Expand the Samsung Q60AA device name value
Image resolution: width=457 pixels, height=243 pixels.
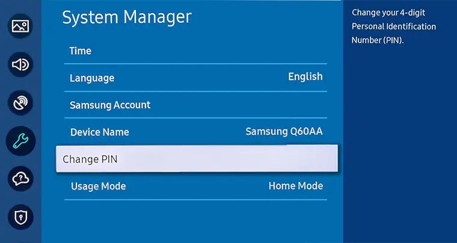click(x=284, y=132)
